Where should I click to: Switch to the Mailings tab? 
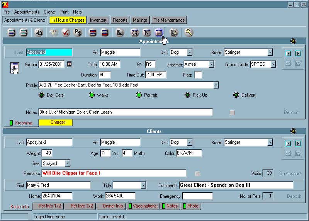140,20
